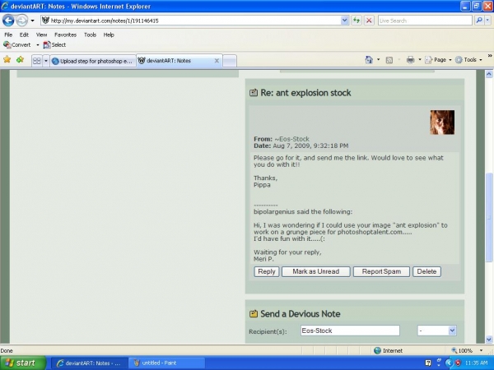The width and height of the screenshot is (494, 370).
Task: Open the View menu
Action: [x=41, y=35]
